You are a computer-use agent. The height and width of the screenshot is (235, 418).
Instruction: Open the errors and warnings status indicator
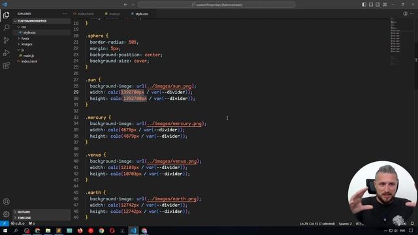(x=18, y=223)
